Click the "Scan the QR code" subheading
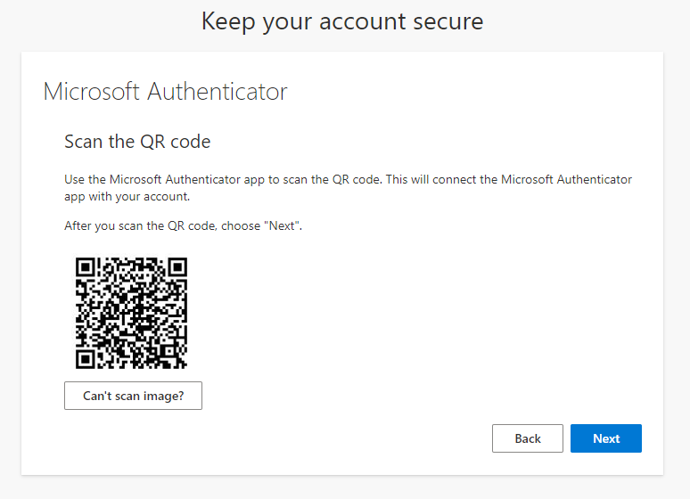The width and height of the screenshot is (690, 499). (137, 142)
